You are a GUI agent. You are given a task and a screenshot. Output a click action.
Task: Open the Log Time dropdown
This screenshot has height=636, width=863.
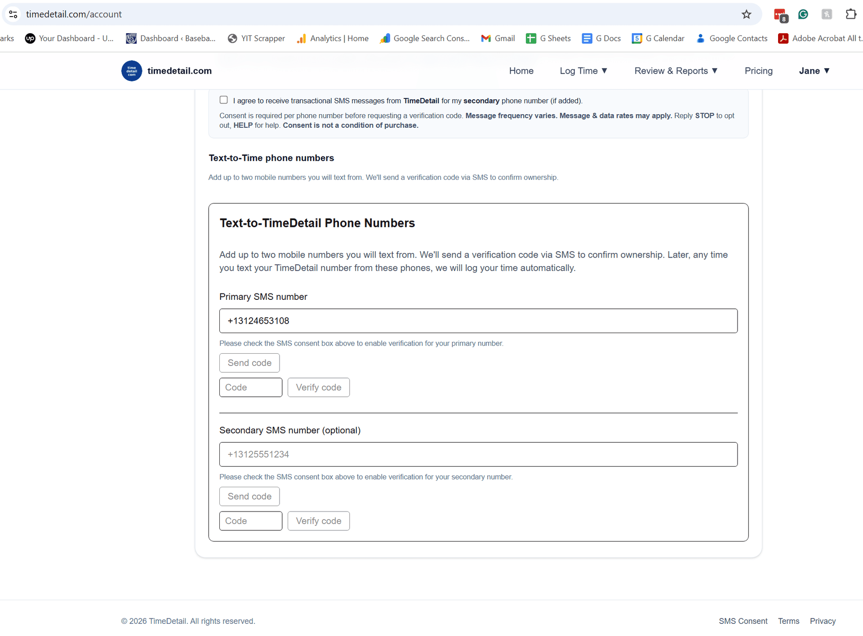pyautogui.click(x=583, y=71)
